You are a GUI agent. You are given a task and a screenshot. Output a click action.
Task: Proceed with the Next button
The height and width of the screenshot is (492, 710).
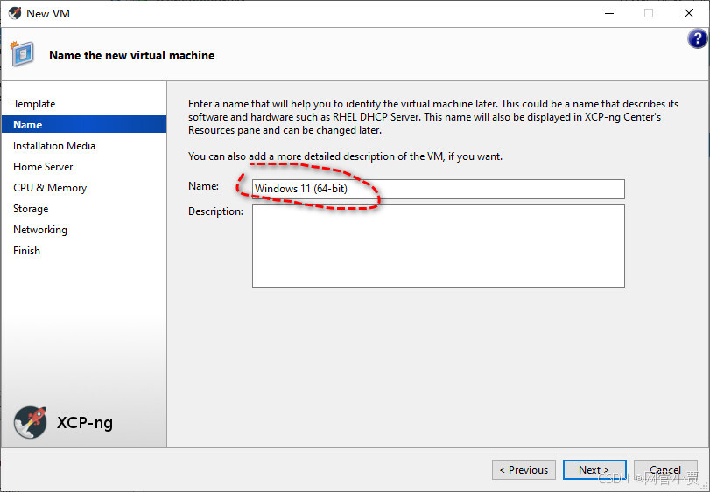click(x=594, y=470)
